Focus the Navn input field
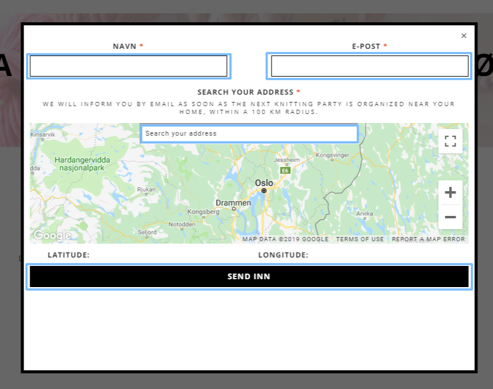 point(129,66)
